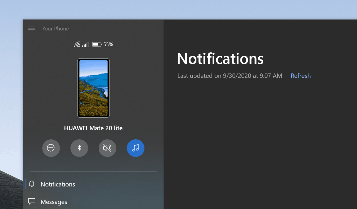This screenshot has width=357, height=209.
Task: Toggle the audio player music button
Action: tap(136, 148)
